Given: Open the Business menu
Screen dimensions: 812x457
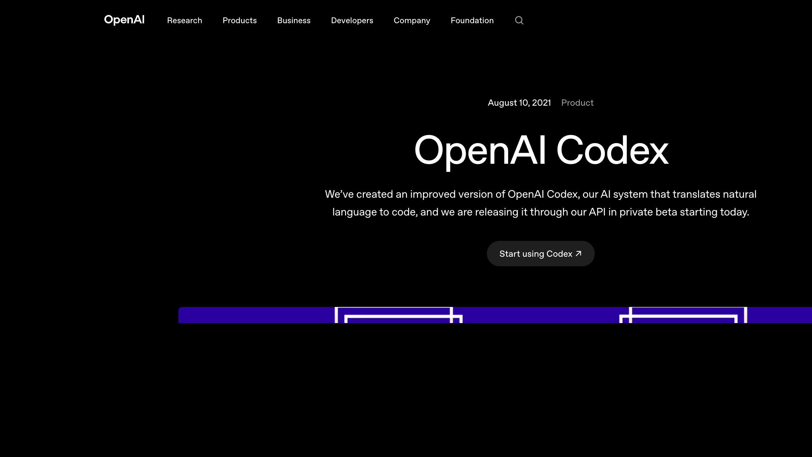Looking at the screenshot, I should click(294, 20).
